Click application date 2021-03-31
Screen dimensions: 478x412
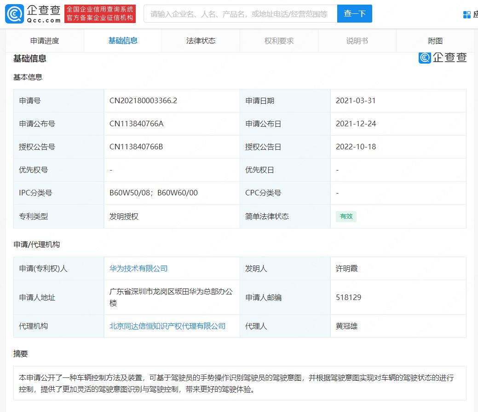click(x=356, y=100)
